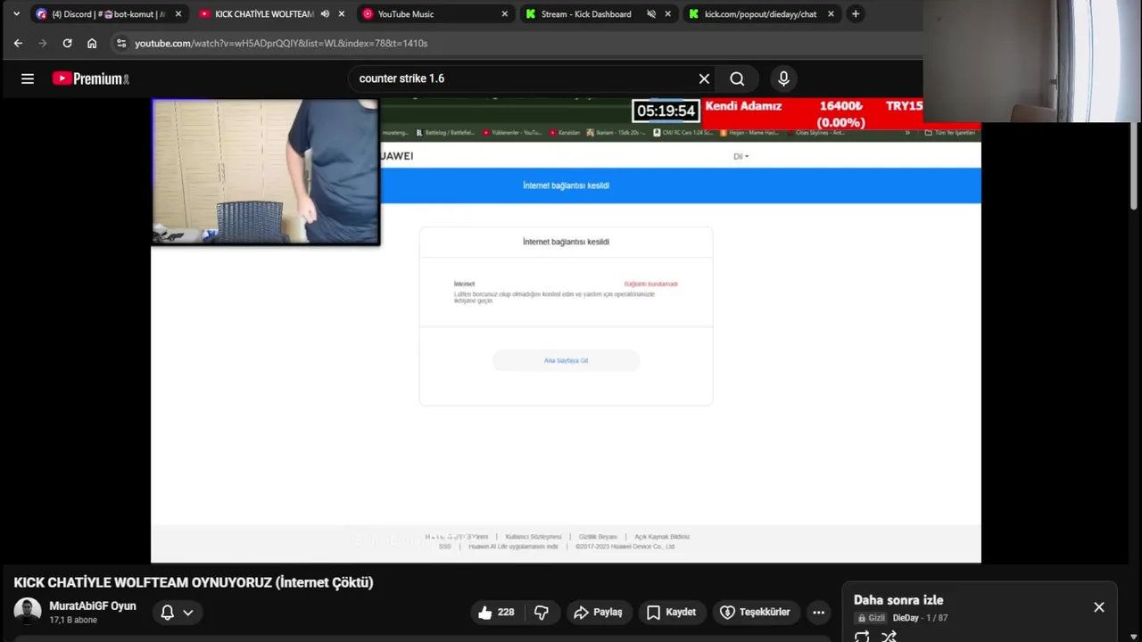Dislike the video
1142x642 pixels.
(x=542, y=612)
